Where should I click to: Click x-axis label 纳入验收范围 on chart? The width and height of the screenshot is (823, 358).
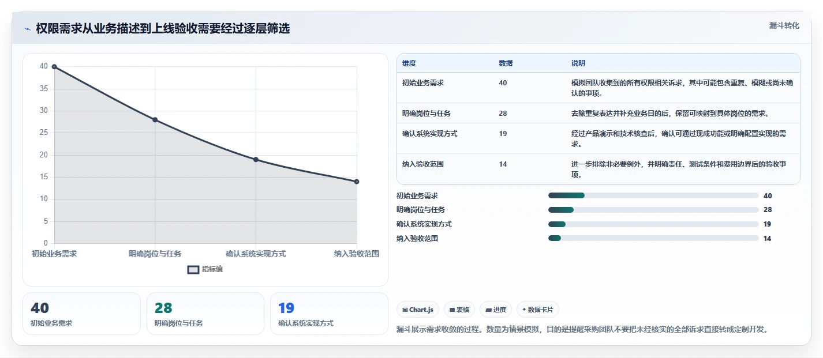point(357,254)
